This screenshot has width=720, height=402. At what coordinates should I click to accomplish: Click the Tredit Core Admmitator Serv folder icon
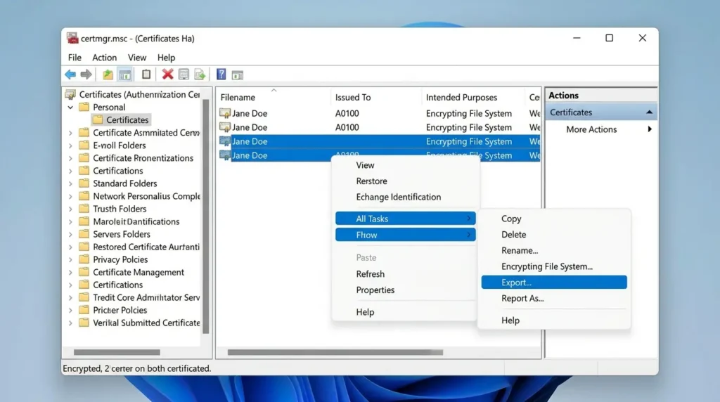tap(84, 297)
